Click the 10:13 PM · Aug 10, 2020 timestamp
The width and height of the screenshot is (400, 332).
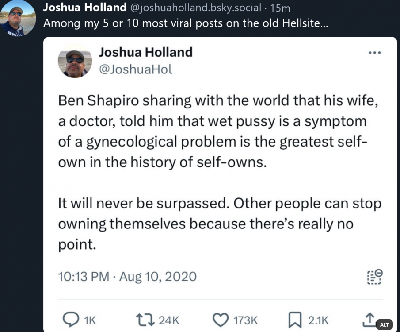click(x=127, y=277)
